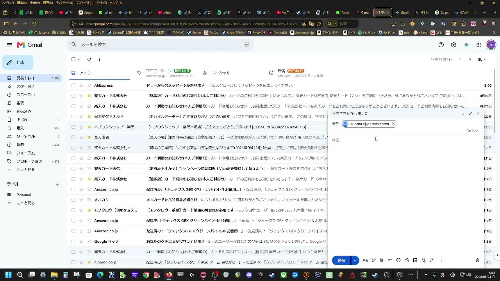The width and height of the screenshot is (500, 281).
Task: Open the input tools あ dropdown
Action: pyautogui.click(x=482, y=59)
